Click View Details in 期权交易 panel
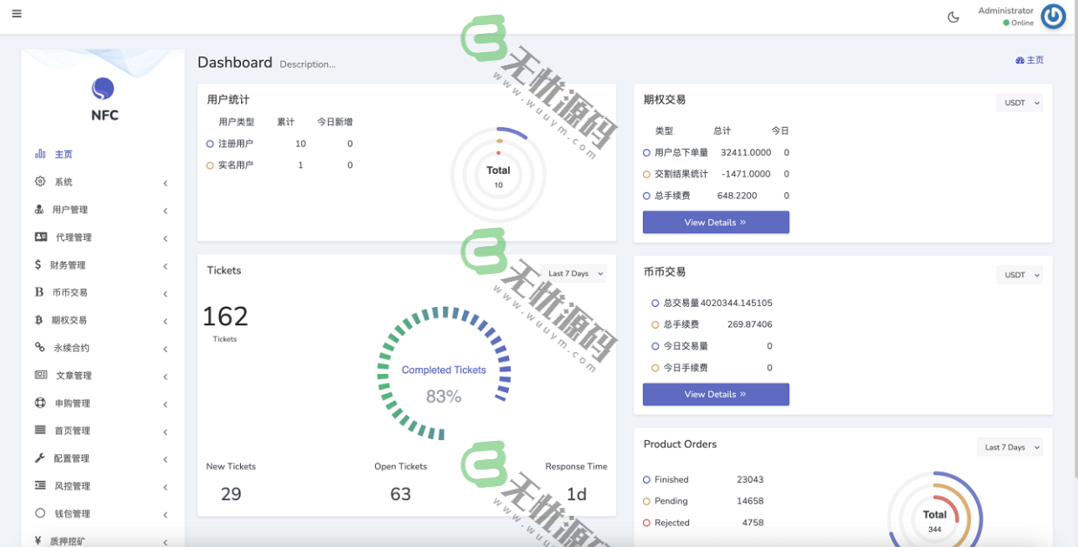1078x547 pixels. tap(715, 222)
